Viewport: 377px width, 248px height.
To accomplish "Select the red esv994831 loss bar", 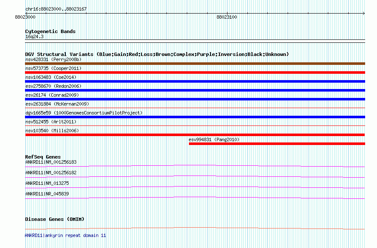I will coord(277,144).
